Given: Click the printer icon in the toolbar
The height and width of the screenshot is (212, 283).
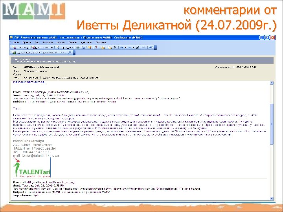Looking at the screenshot, I should tap(77, 48).
